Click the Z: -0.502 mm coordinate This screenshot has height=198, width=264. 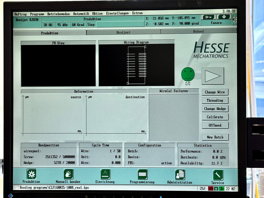(157, 24)
